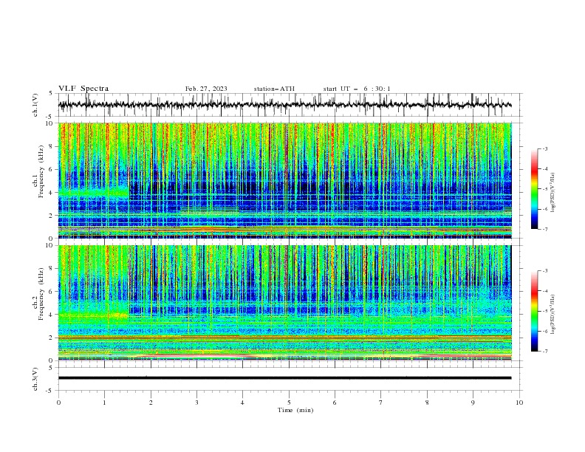The image size is (585, 452).
Task: Click the "ch.1(V)" waveform axis label
Action: click(x=35, y=105)
